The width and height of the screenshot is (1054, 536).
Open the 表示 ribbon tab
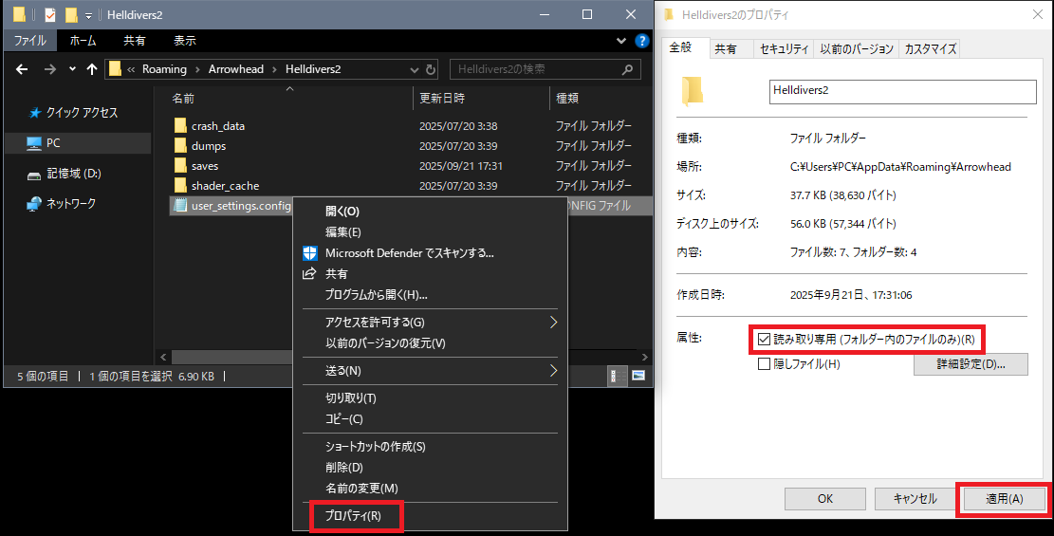(x=185, y=41)
